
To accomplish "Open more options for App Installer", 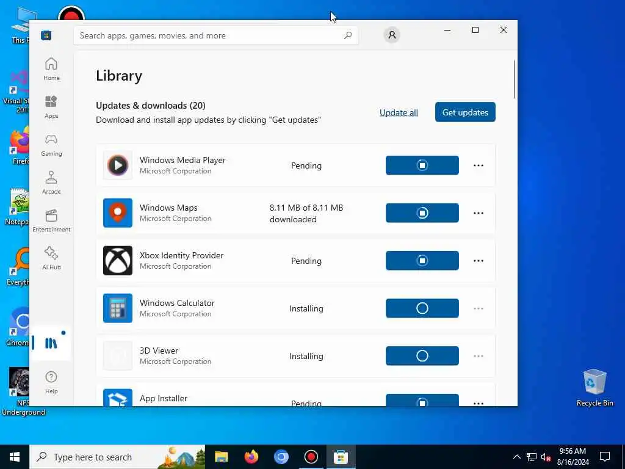I will tap(479, 403).
